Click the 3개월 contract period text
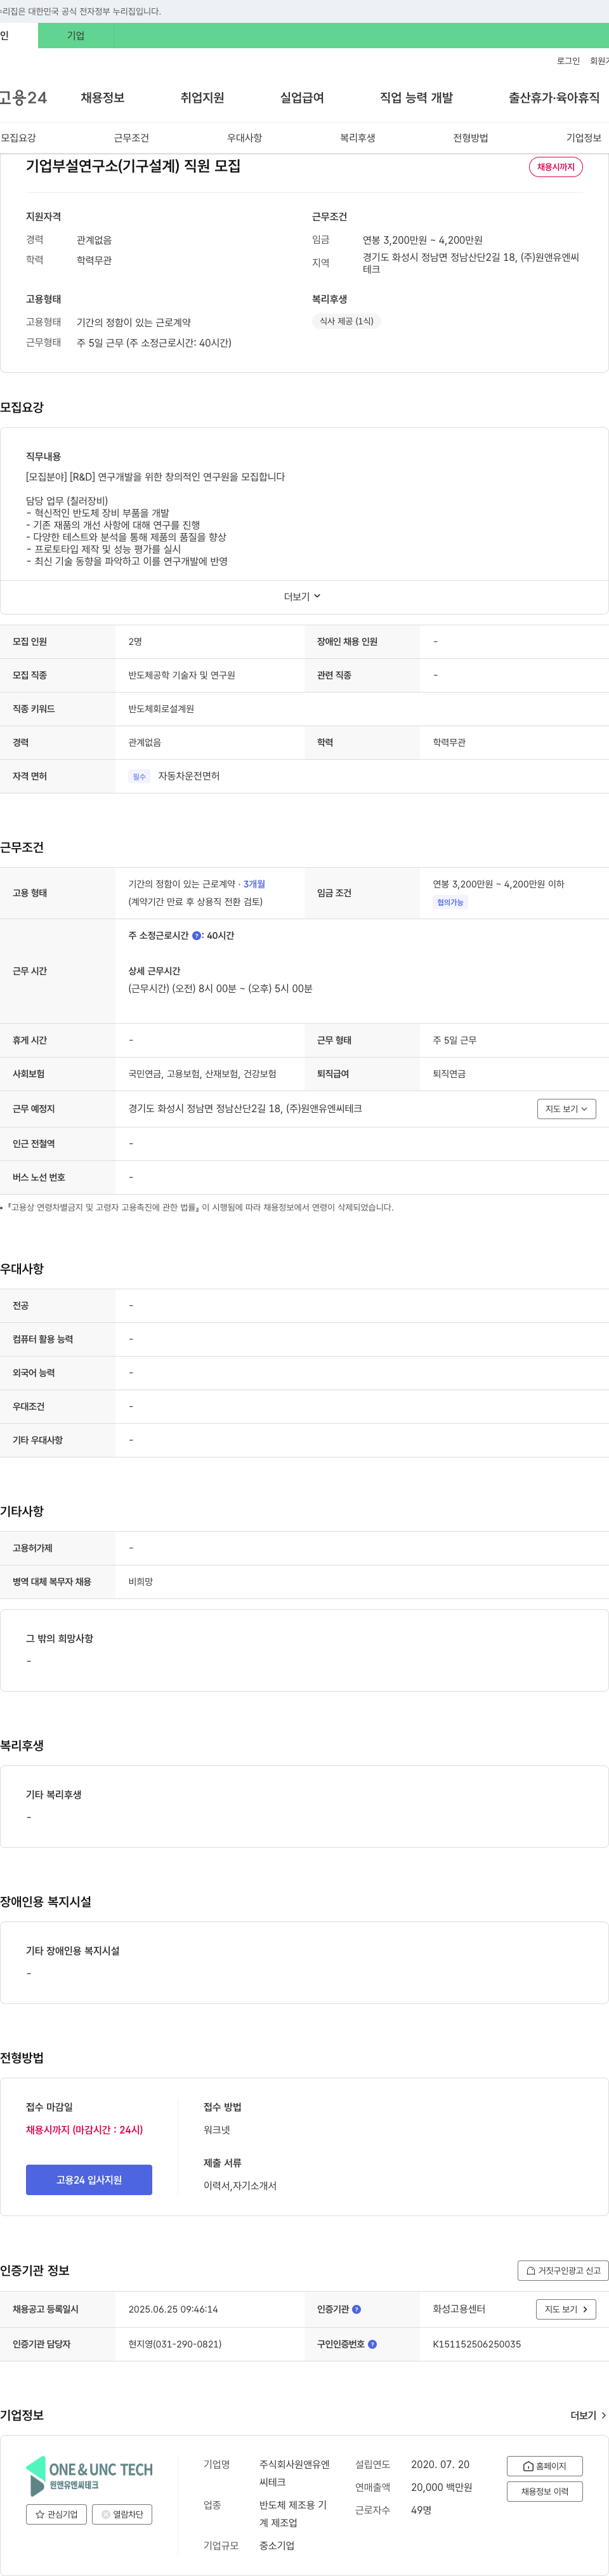The width and height of the screenshot is (609, 2576). (254, 885)
